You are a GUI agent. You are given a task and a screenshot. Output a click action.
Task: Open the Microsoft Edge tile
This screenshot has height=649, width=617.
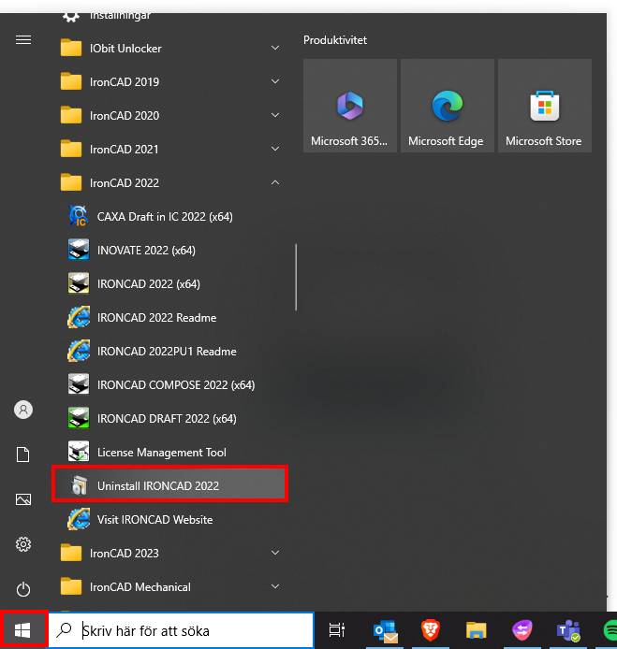click(448, 106)
